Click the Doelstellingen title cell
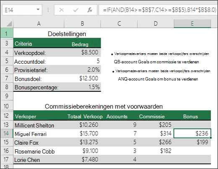The image size is (218, 169). click(67, 34)
